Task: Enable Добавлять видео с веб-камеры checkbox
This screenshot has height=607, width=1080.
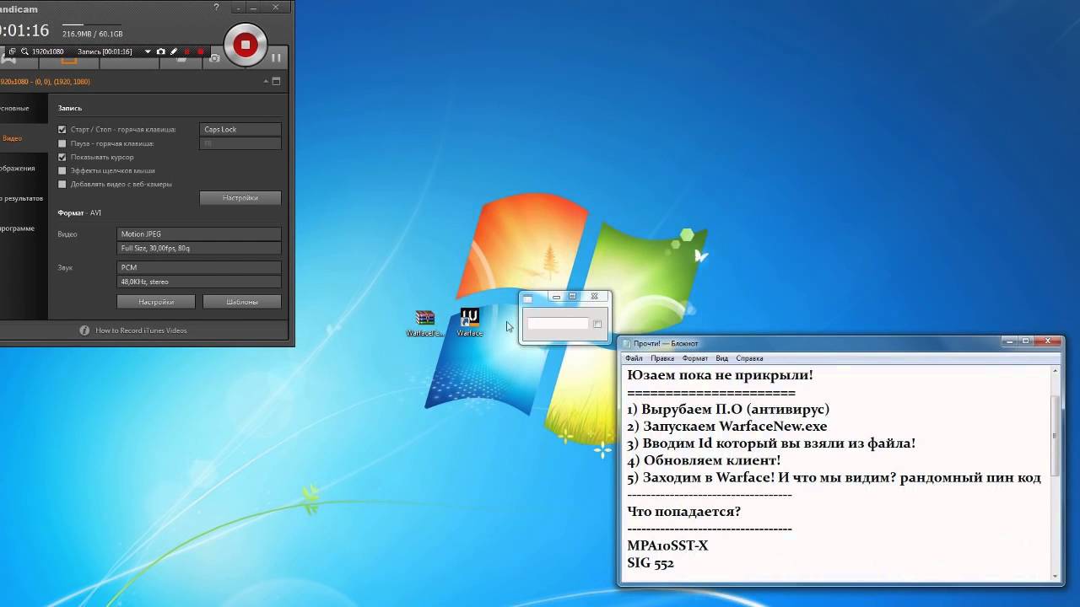Action: pos(62,184)
